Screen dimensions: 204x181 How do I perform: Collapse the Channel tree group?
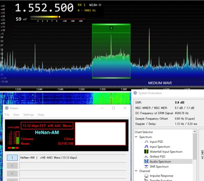point(136,171)
